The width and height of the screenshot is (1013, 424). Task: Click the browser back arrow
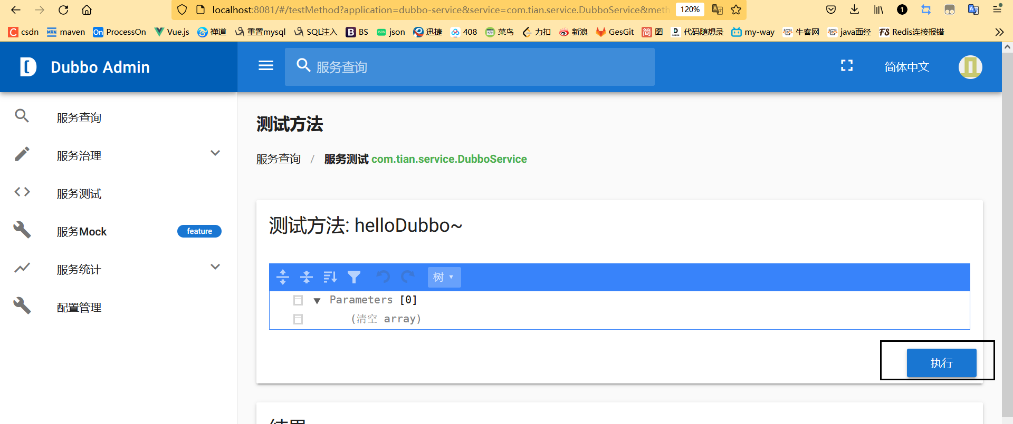16,9
